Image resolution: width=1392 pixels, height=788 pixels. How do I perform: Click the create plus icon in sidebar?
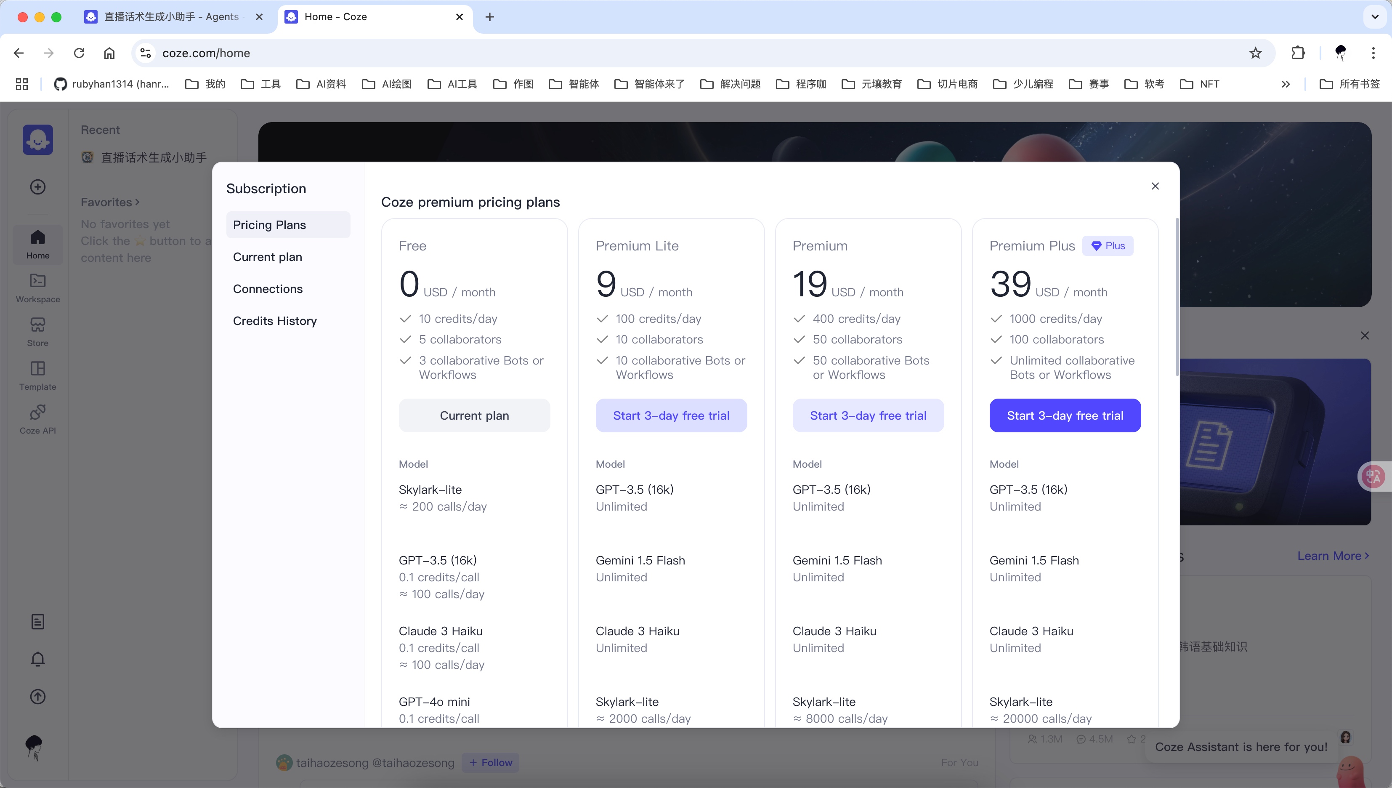37,187
